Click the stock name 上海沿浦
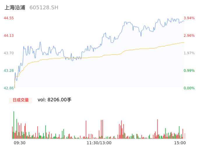 pyautogui.click(x=15, y=8)
